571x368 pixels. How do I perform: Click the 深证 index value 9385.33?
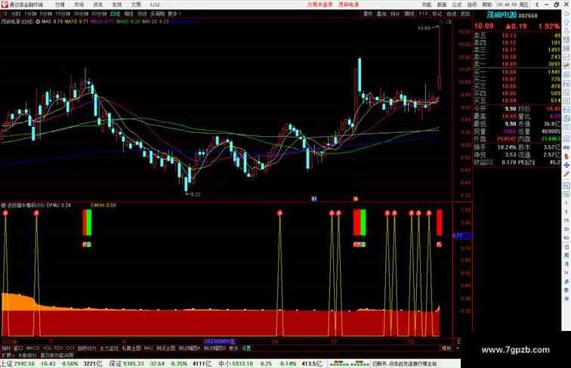(133, 363)
